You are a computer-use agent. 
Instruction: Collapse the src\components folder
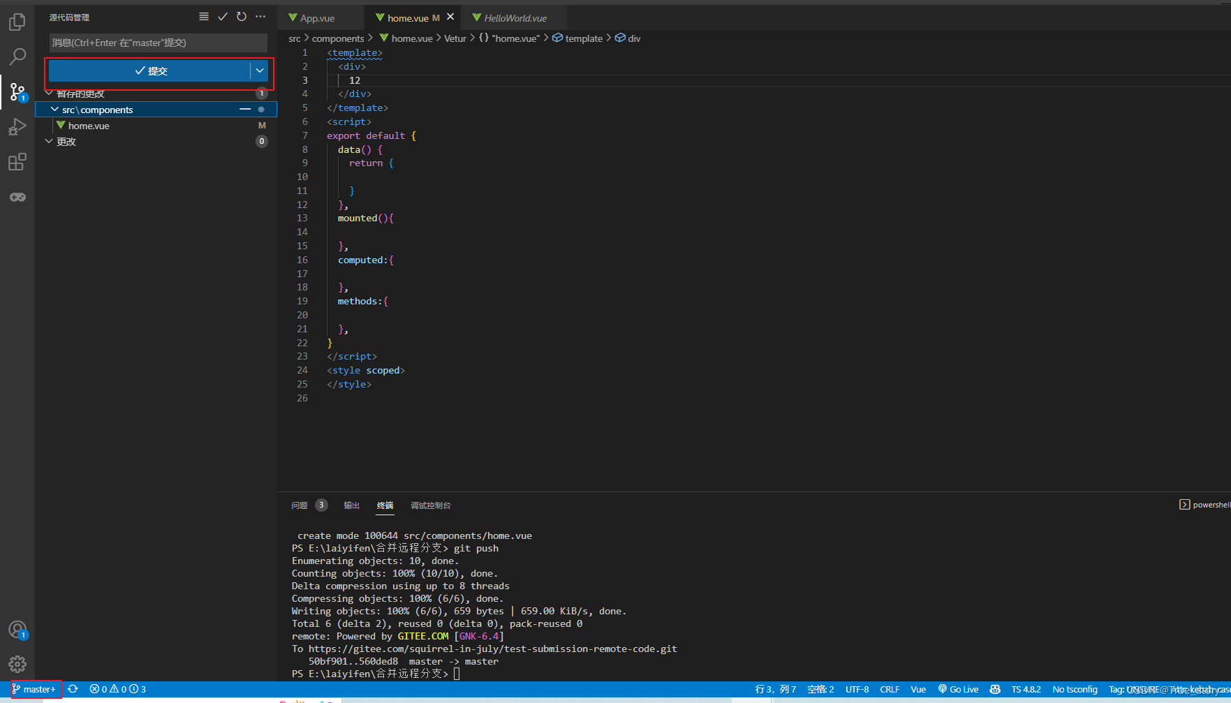(54, 110)
